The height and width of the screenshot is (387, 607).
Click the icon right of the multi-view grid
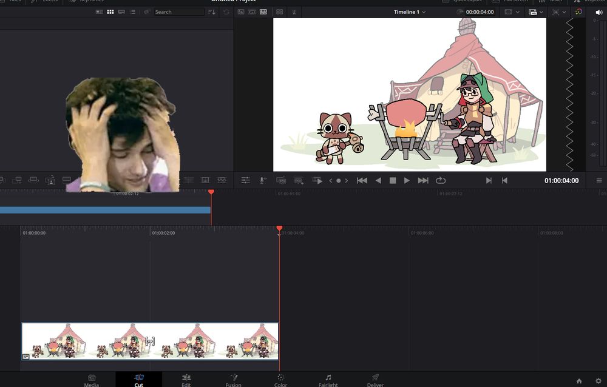tap(294, 12)
